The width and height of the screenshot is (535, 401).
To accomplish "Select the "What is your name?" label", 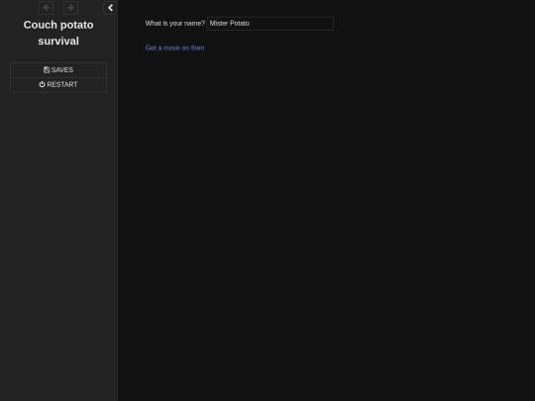I will 175,23.
